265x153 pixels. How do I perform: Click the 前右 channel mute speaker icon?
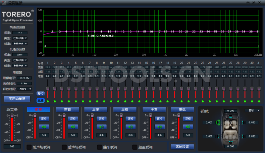tap(73, 127)
